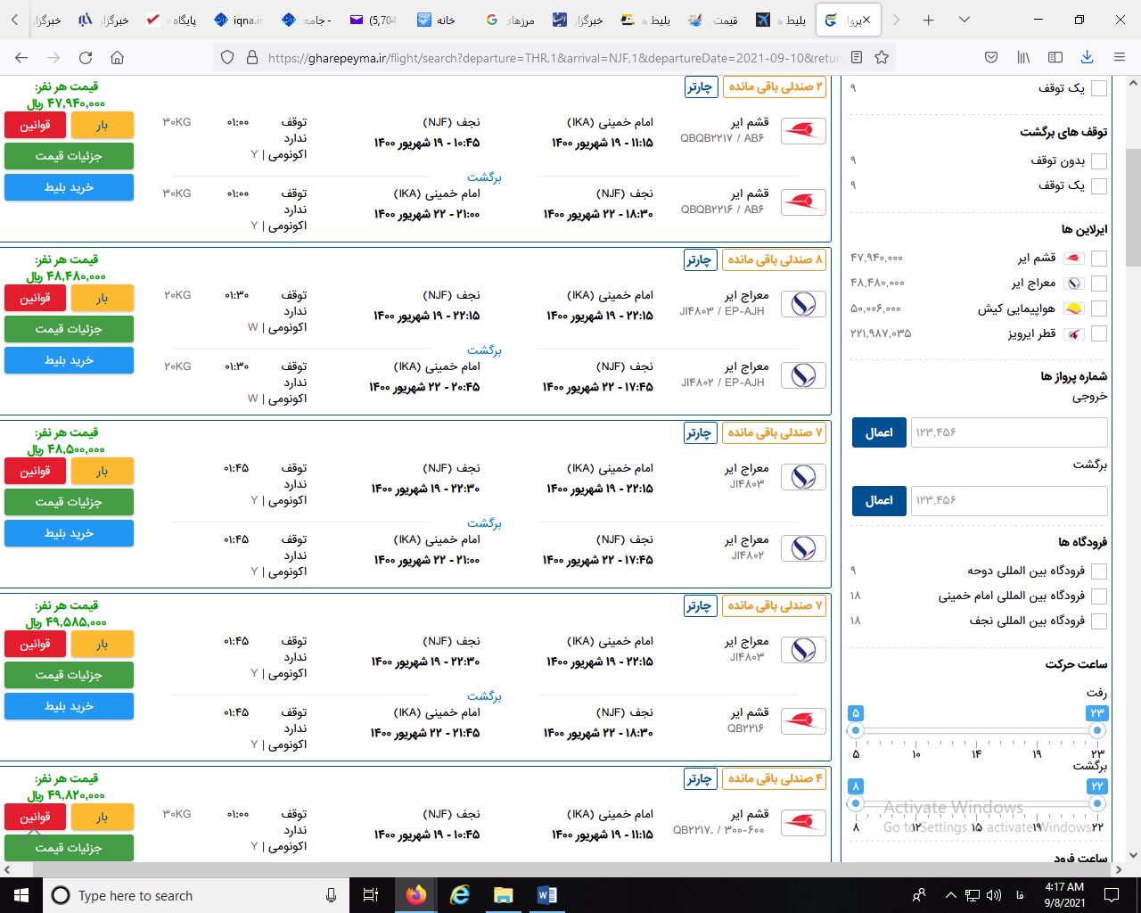Viewport: 1141px width, 913px height.
Task: Launch Internet Explorer from the taskbar
Action: [x=459, y=895]
